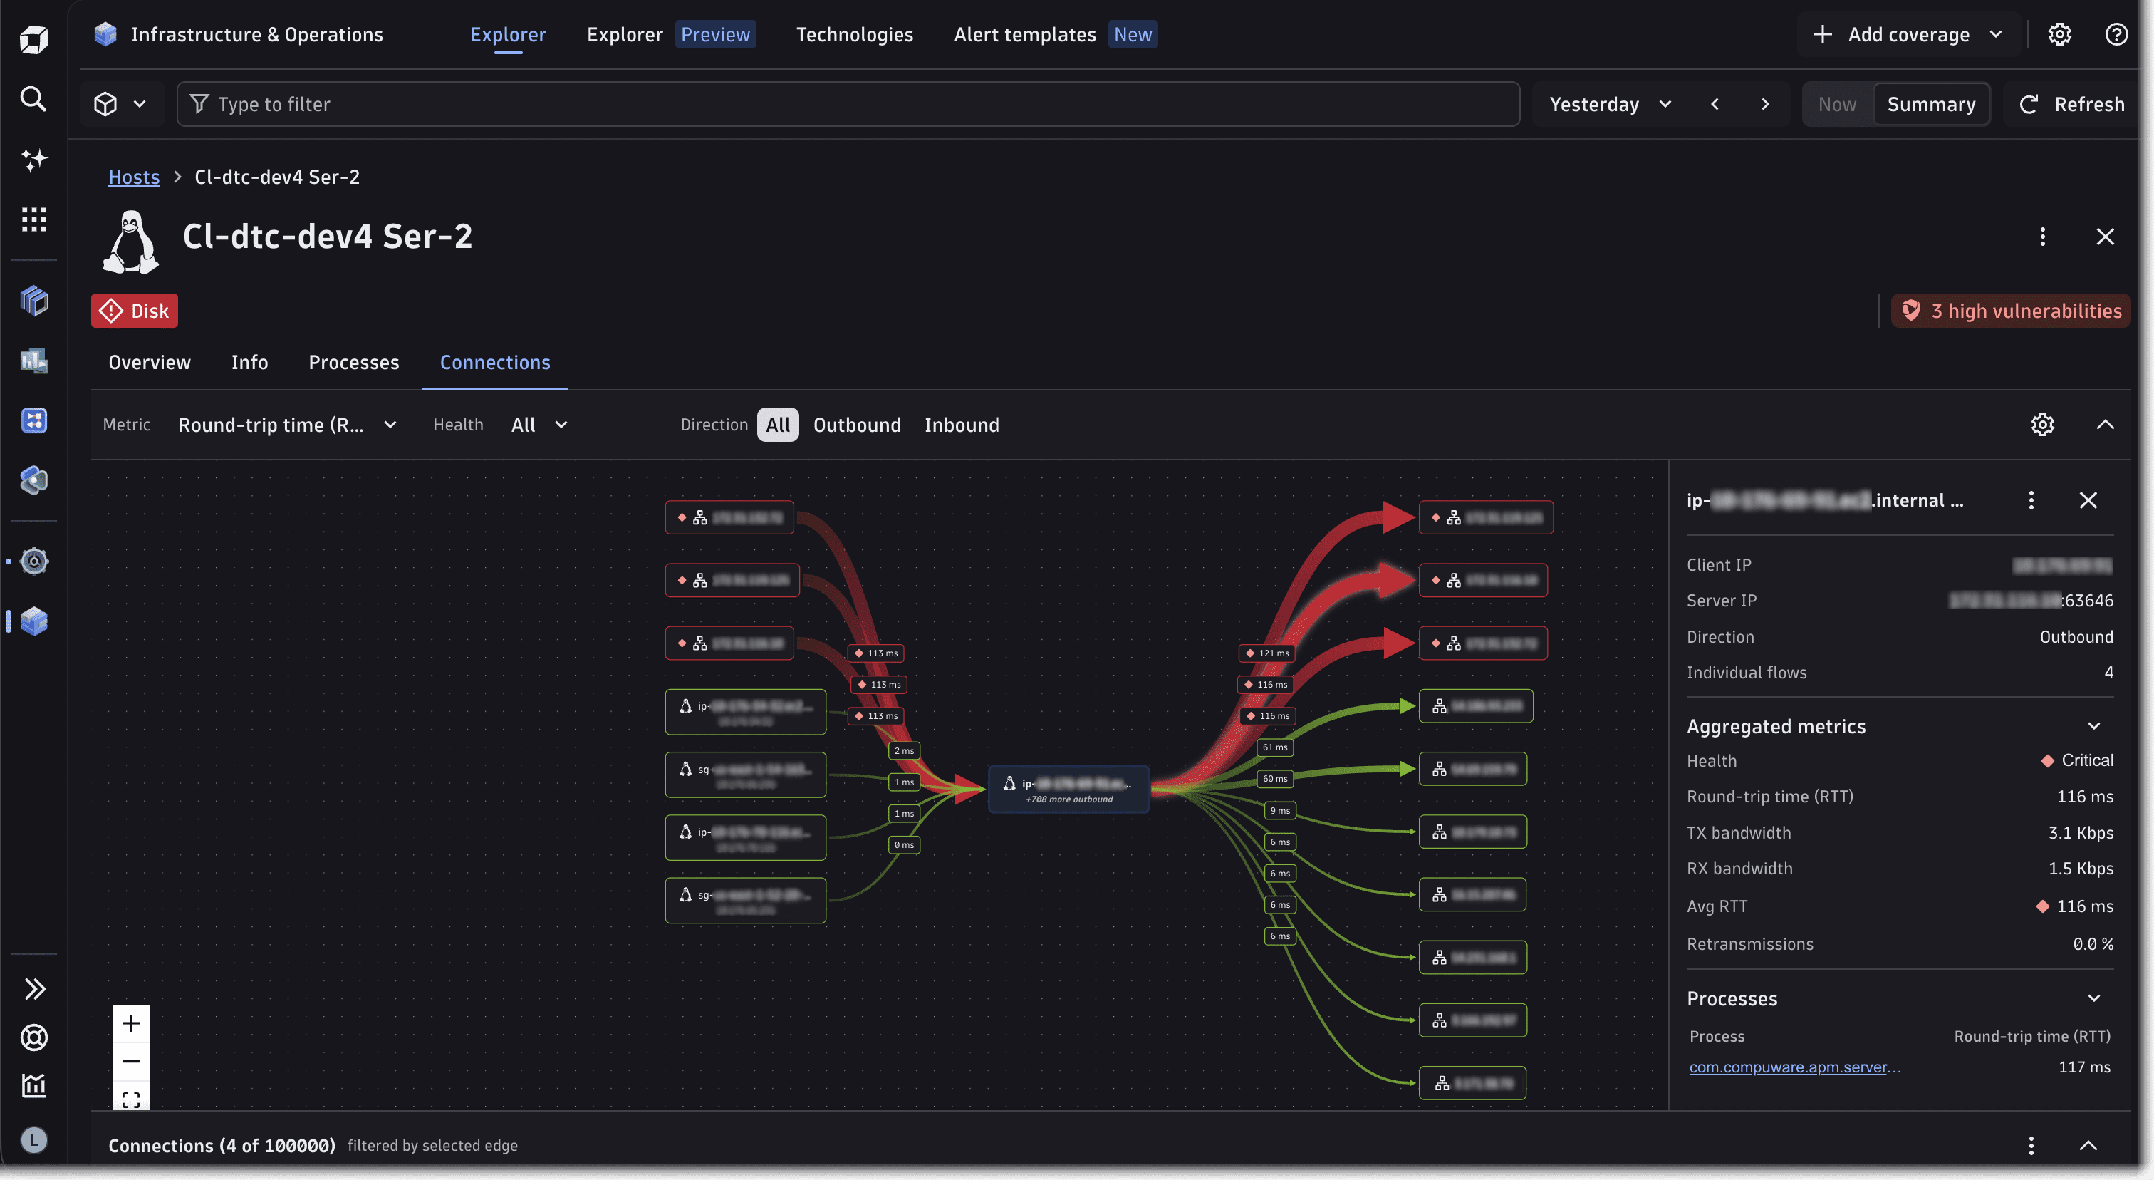
Task: Open the Davis AI sparkles icon
Action: tap(33, 159)
